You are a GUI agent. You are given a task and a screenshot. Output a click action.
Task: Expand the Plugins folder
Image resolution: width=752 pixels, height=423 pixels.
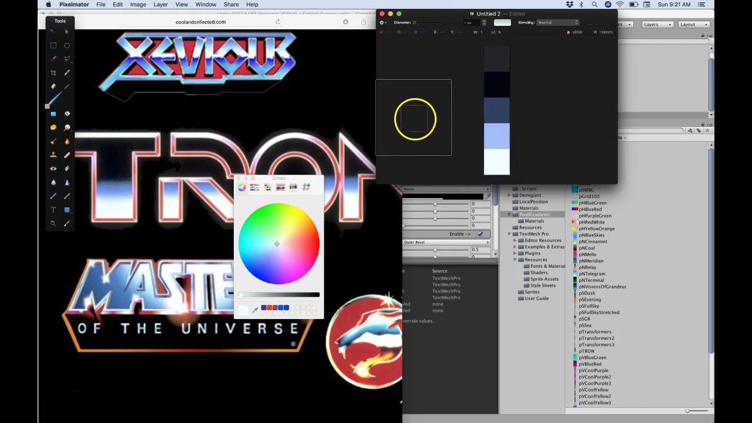pos(515,253)
